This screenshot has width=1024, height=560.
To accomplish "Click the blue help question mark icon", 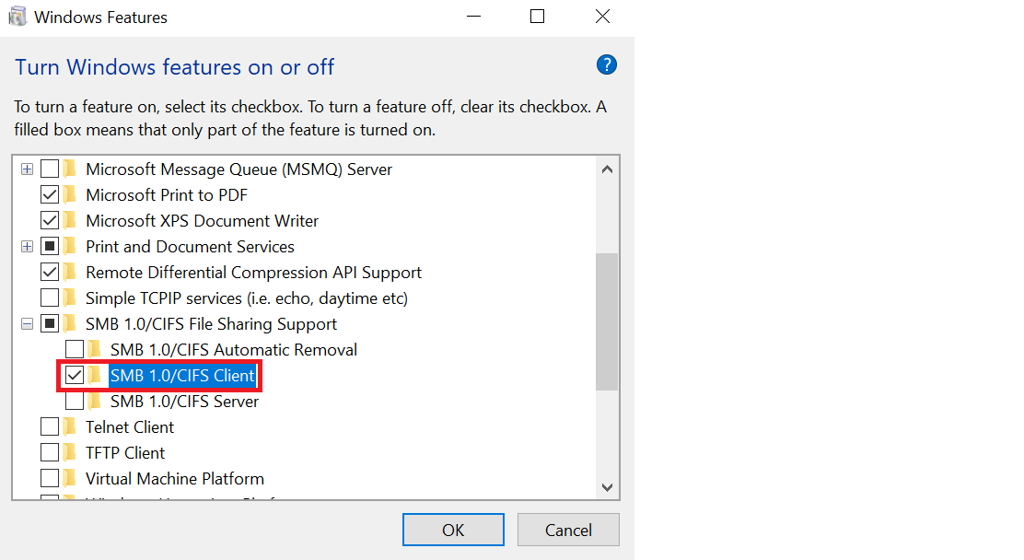I will [607, 64].
